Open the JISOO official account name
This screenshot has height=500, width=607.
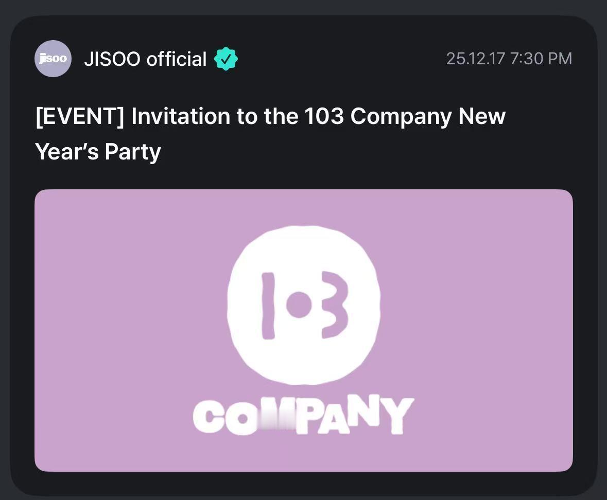[x=145, y=59]
